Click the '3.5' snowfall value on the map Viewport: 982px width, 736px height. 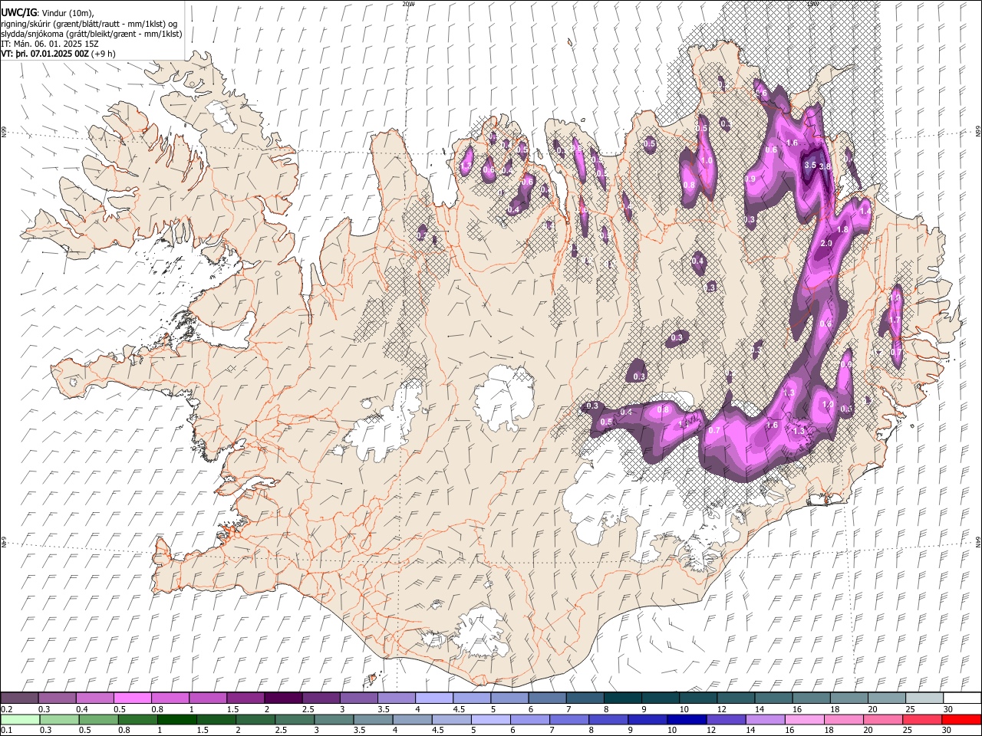point(810,165)
